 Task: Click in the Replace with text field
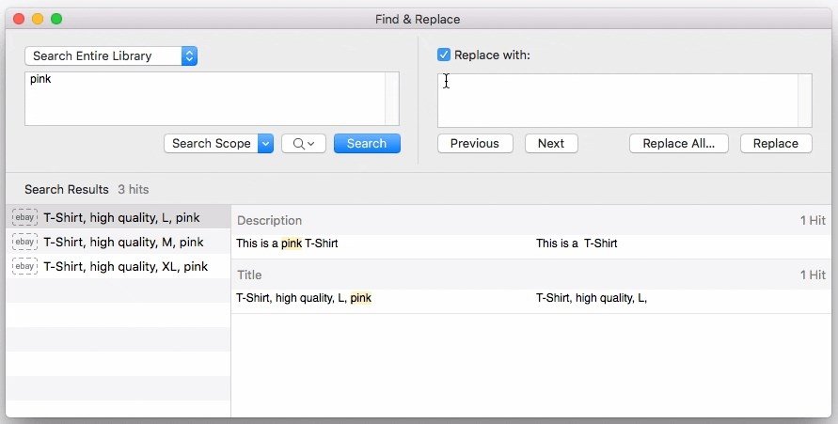(x=618, y=101)
